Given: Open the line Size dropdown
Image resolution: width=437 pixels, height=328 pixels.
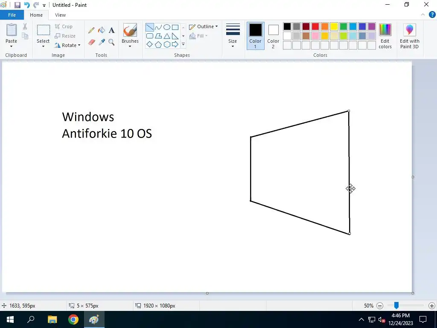Looking at the screenshot, I should tap(233, 36).
